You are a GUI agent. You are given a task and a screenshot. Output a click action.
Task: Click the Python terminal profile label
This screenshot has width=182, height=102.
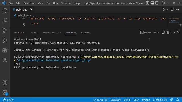point(146,33)
